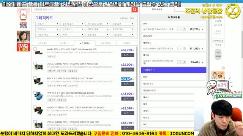Select the last sort tab

click(127, 43)
